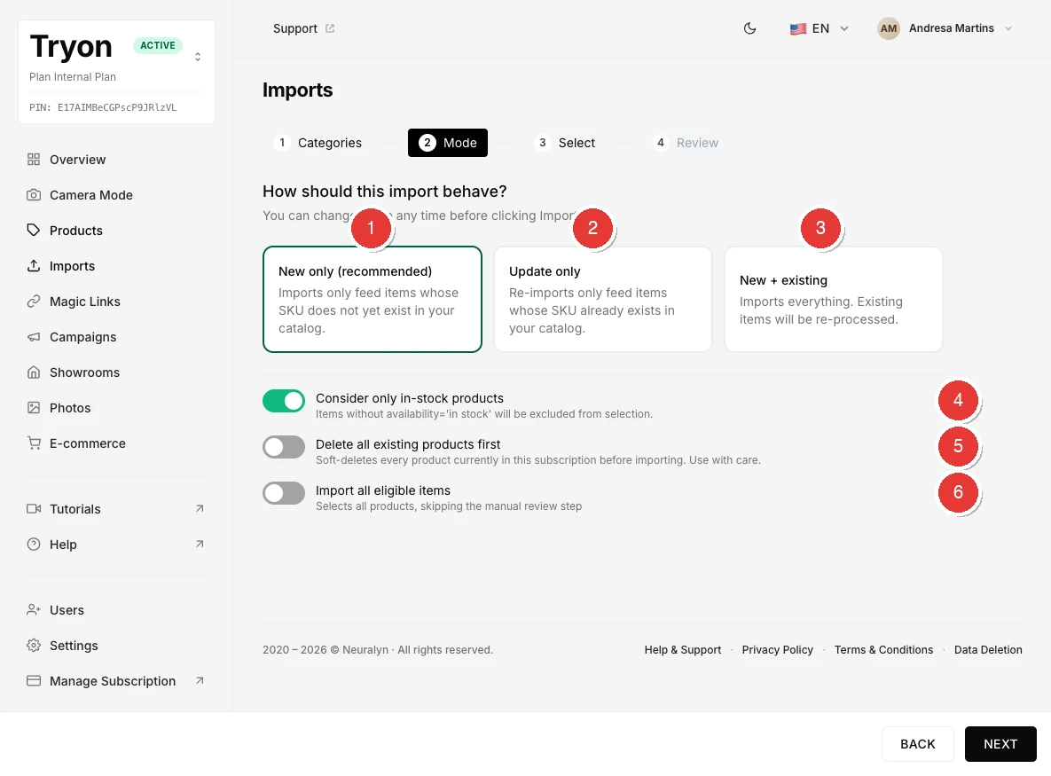Go to step 1 Categories
This screenshot has height=776, width=1051.
[x=319, y=143]
